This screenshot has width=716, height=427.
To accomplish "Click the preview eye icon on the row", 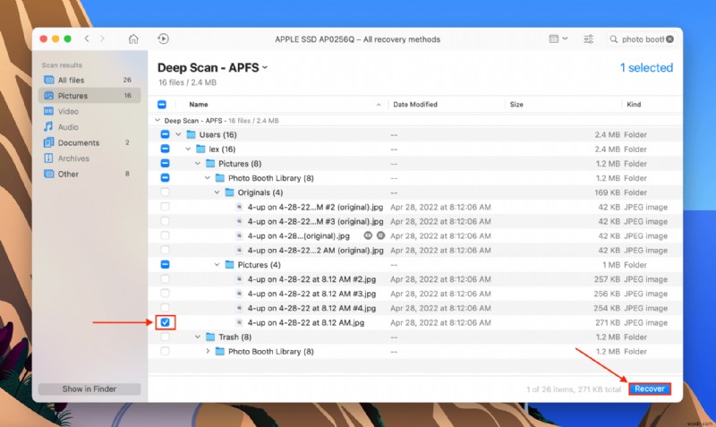I will tap(368, 235).
